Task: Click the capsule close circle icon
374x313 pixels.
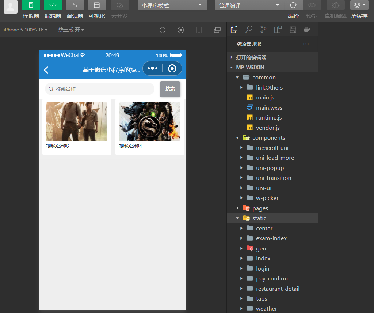Action: tap(172, 68)
